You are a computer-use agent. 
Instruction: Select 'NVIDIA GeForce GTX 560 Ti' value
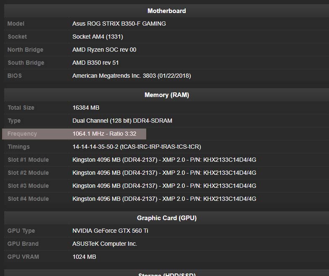(x=110, y=231)
